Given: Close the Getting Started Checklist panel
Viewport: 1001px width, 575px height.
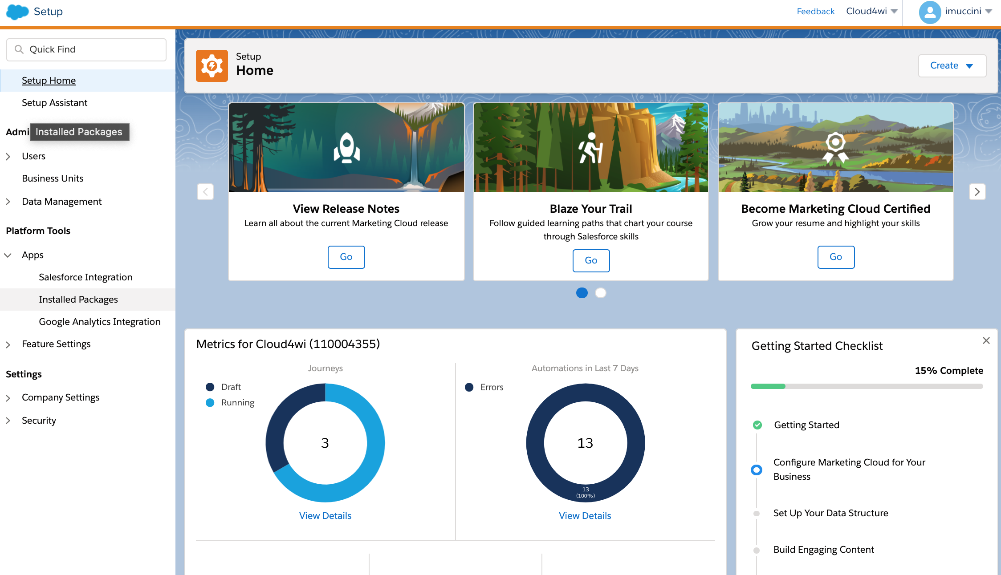Looking at the screenshot, I should 986,340.
